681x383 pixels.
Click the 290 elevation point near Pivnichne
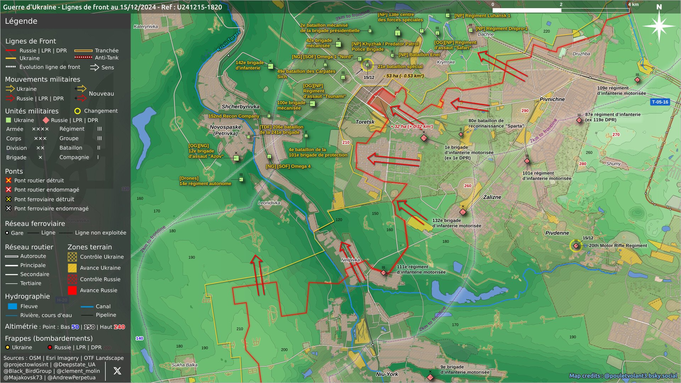(525, 111)
